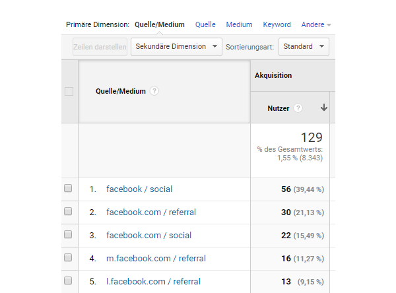The height and width of the screenshot is (293, 396).
Task: Check the box for facebook.com / referral row
Action: 68,211
